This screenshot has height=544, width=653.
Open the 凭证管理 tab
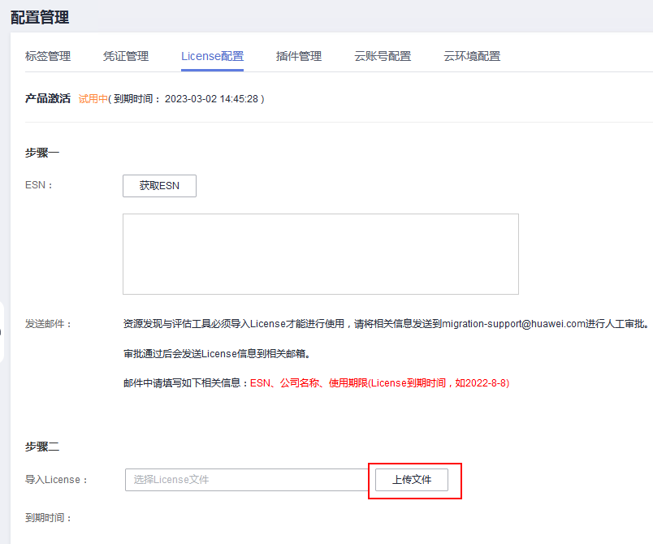(x=126, y=56)
